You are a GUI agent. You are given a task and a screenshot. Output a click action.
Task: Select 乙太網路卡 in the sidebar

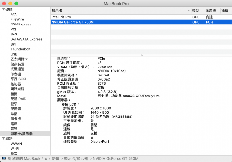coord(19,59)
